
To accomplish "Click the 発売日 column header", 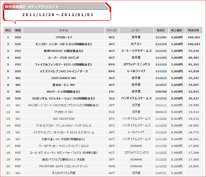I will point(161,30).
